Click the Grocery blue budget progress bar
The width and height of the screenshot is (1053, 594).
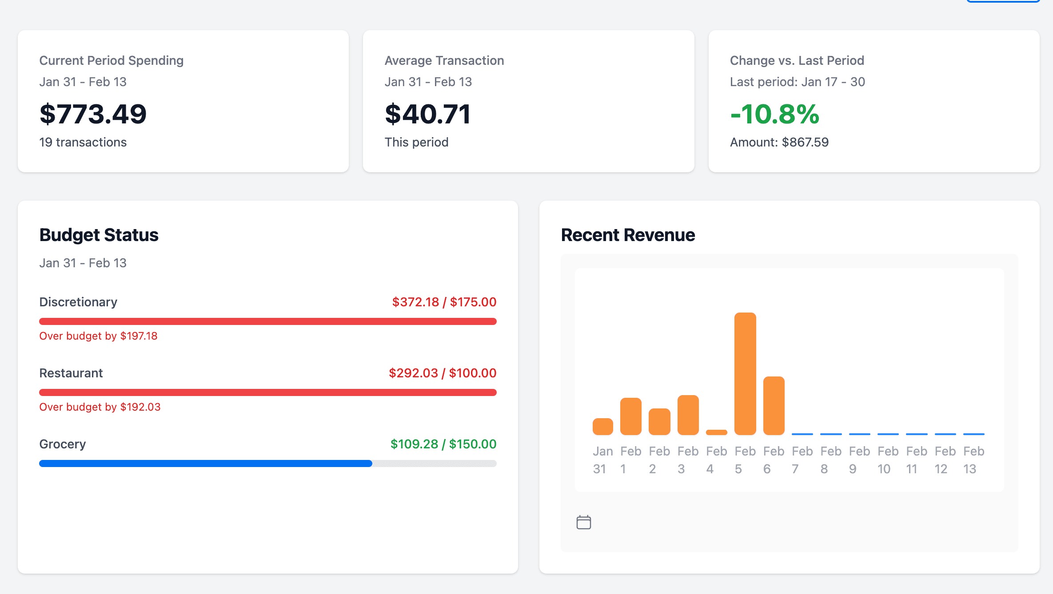click(205, 463)
